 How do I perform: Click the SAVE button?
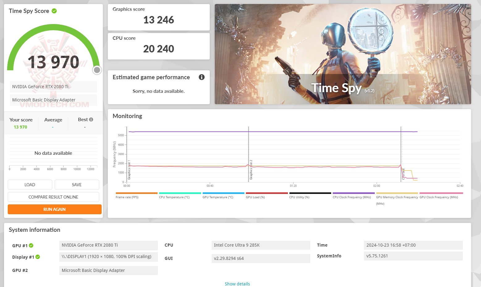coord(77,185)
